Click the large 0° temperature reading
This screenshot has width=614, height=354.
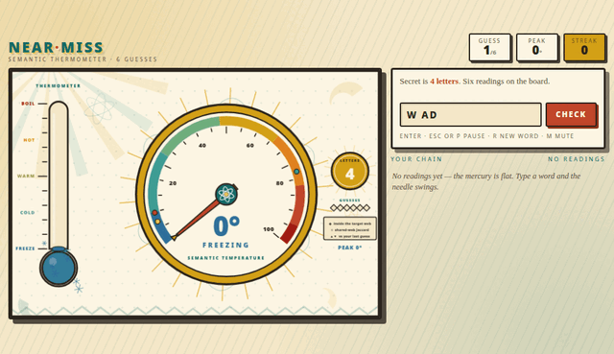[x=226, y=226]
